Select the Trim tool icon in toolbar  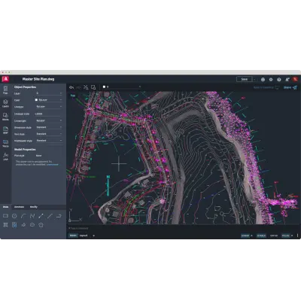[86, 87]
